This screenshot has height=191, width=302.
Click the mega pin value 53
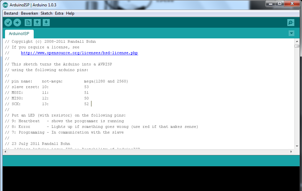86,87
